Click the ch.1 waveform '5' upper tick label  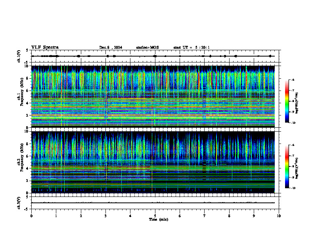point(27,50)
